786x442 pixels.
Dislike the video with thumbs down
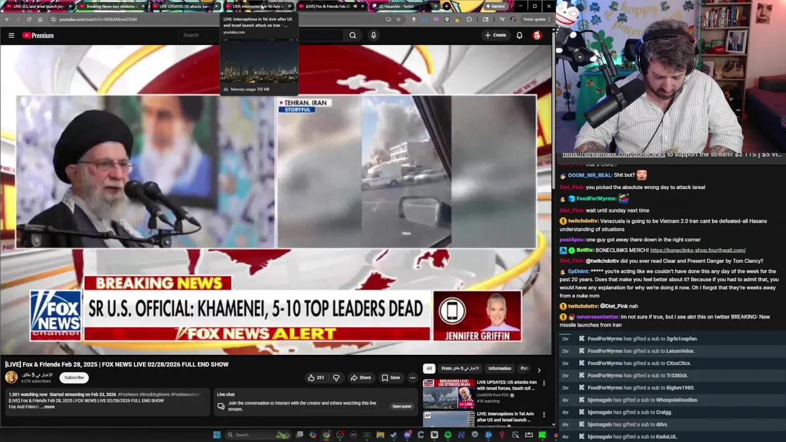point(336,378)
